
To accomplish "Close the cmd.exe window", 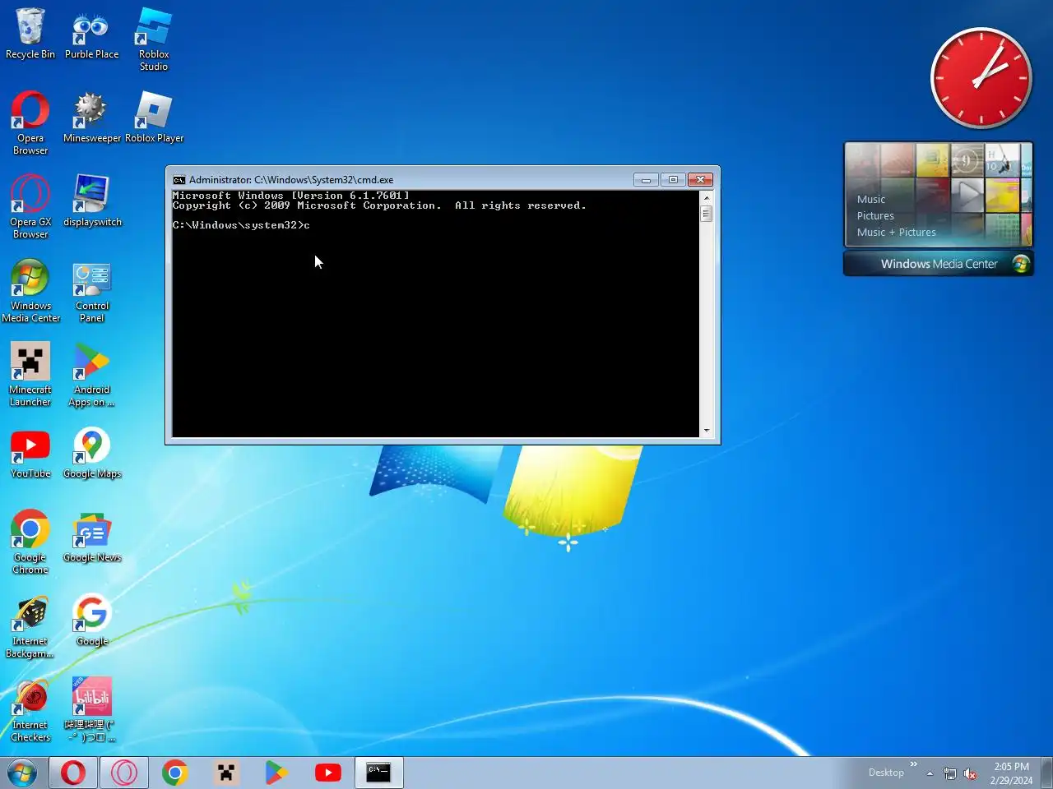I will [x=700, y=180].
